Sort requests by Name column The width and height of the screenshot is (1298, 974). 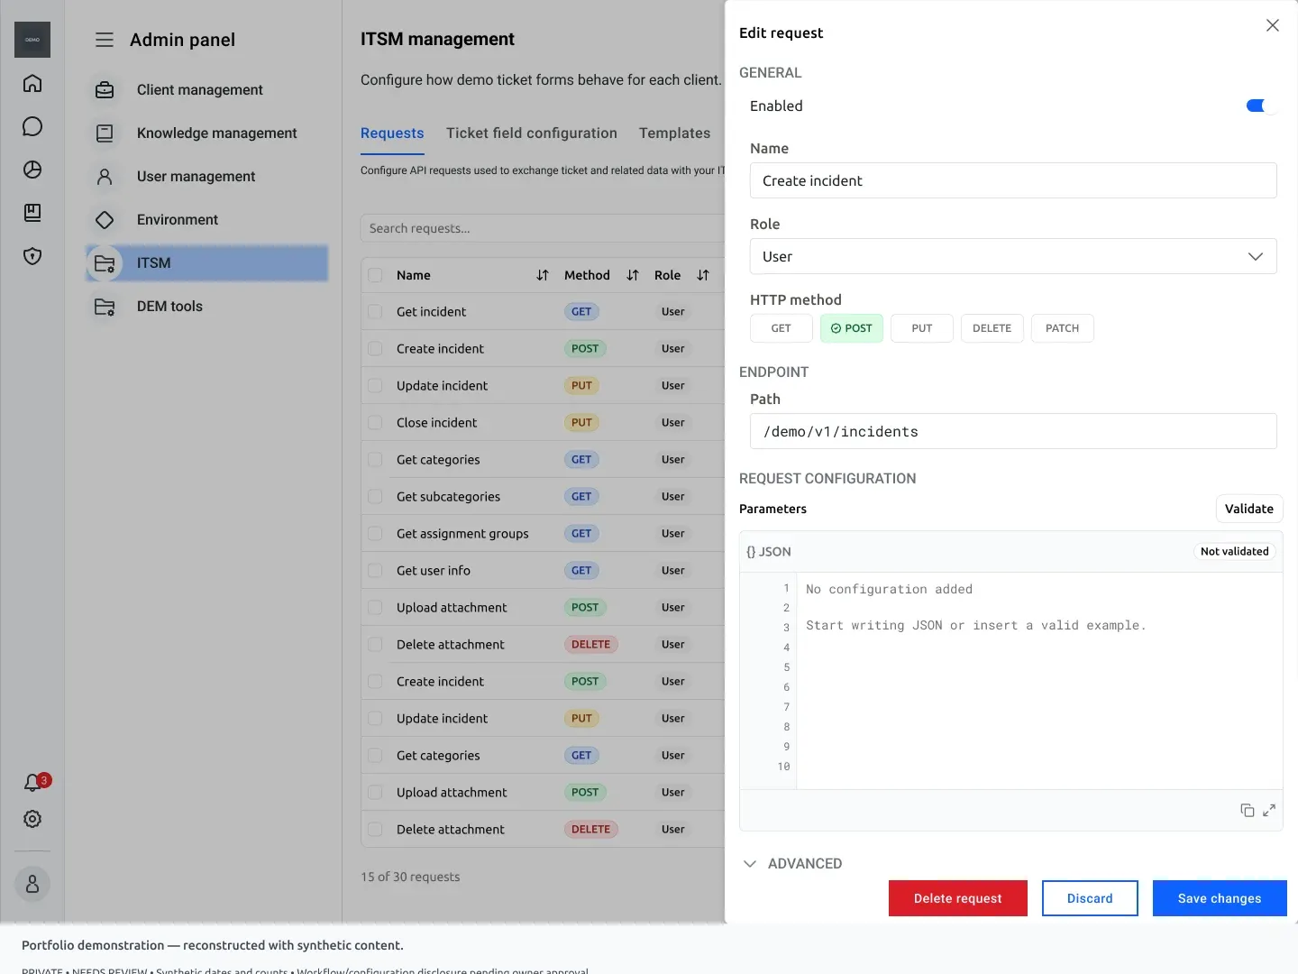click(543, 276)
